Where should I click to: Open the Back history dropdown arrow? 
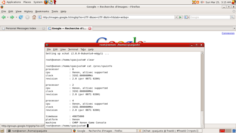(x=8, y=17)
